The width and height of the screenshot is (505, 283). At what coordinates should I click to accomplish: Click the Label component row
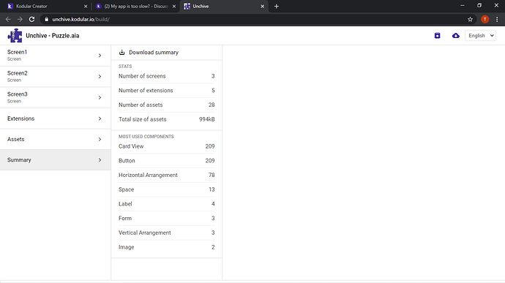pyautogui.click(x=167, y=204)
